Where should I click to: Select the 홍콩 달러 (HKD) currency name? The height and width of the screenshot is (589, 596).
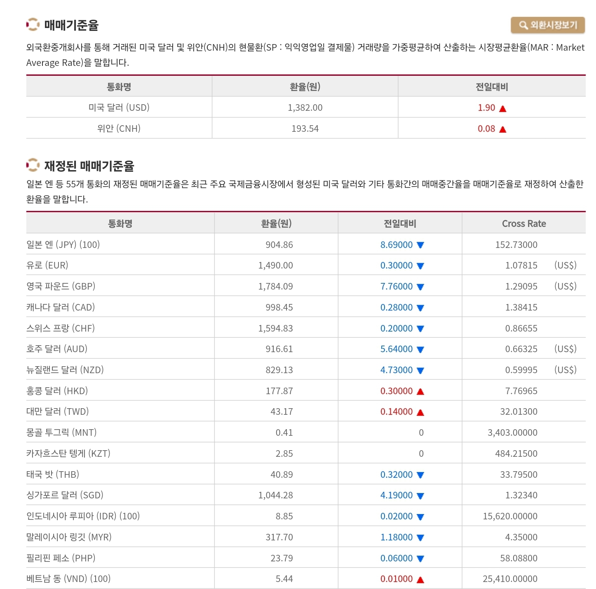pos(57,391)
